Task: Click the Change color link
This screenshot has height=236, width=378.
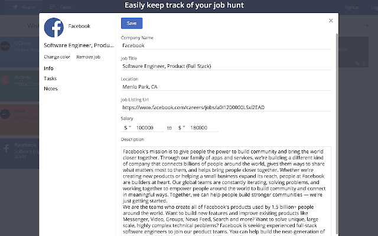Action: (57, 57)
